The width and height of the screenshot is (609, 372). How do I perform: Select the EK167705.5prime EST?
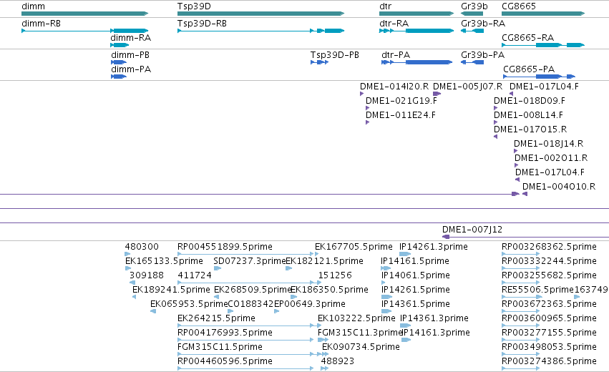coord(316,254)
